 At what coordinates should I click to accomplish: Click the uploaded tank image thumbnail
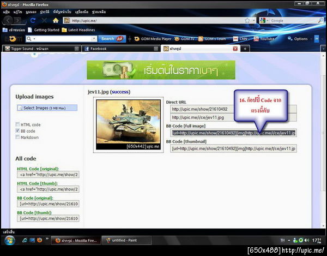pyautogui.click(x=128, y=124)
